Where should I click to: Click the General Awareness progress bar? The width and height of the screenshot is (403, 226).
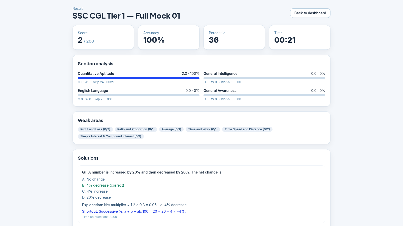(x=264, y=95)
